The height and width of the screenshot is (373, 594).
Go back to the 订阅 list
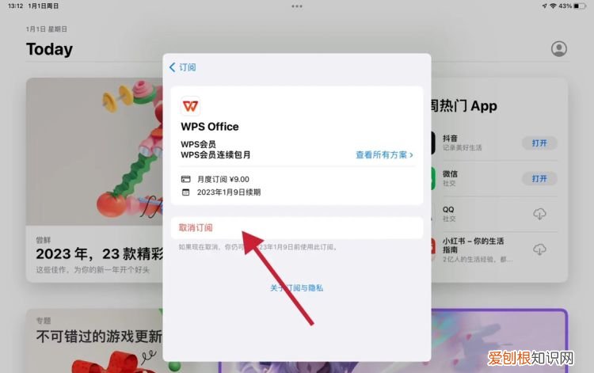(x=183, y=67)
